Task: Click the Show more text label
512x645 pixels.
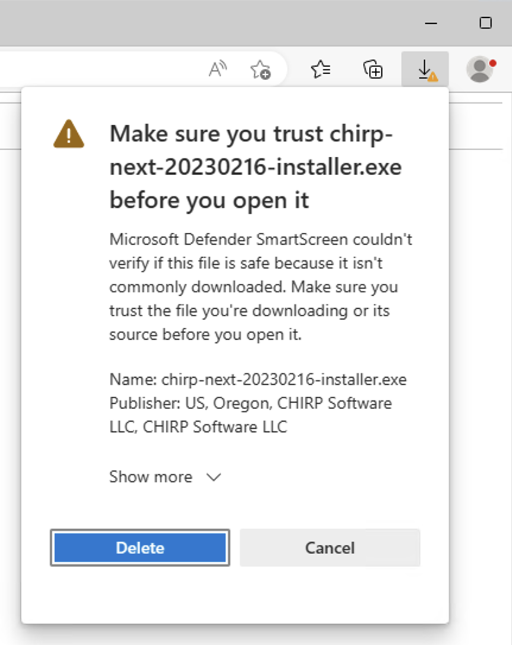Action: pyautogui.click(x=151, y=477)
